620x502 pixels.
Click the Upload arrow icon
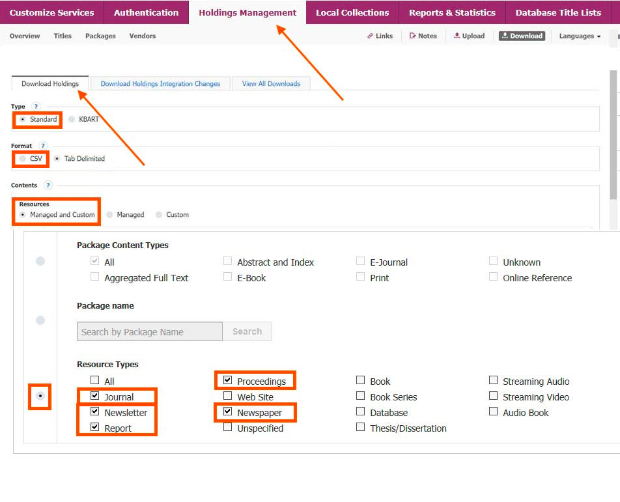(x=457, y=36)
